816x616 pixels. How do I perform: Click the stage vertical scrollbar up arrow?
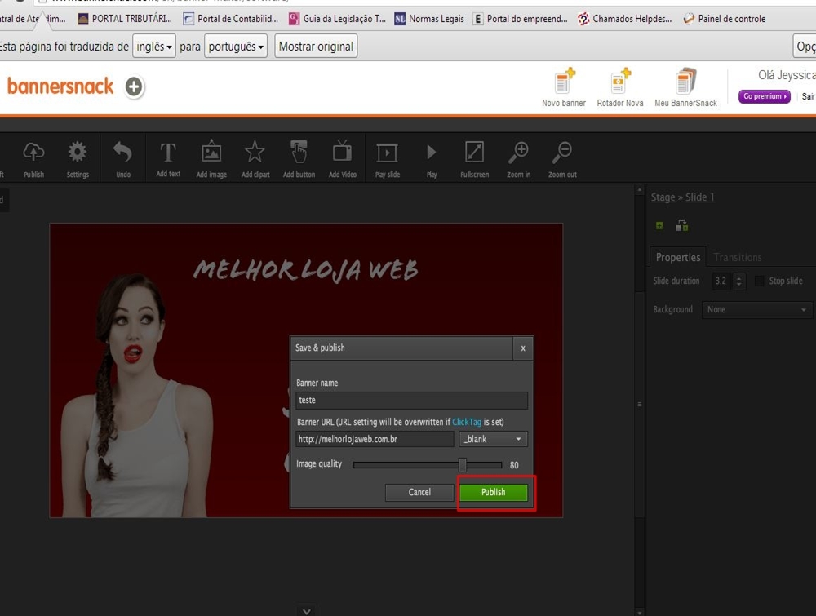click(640, 190)
